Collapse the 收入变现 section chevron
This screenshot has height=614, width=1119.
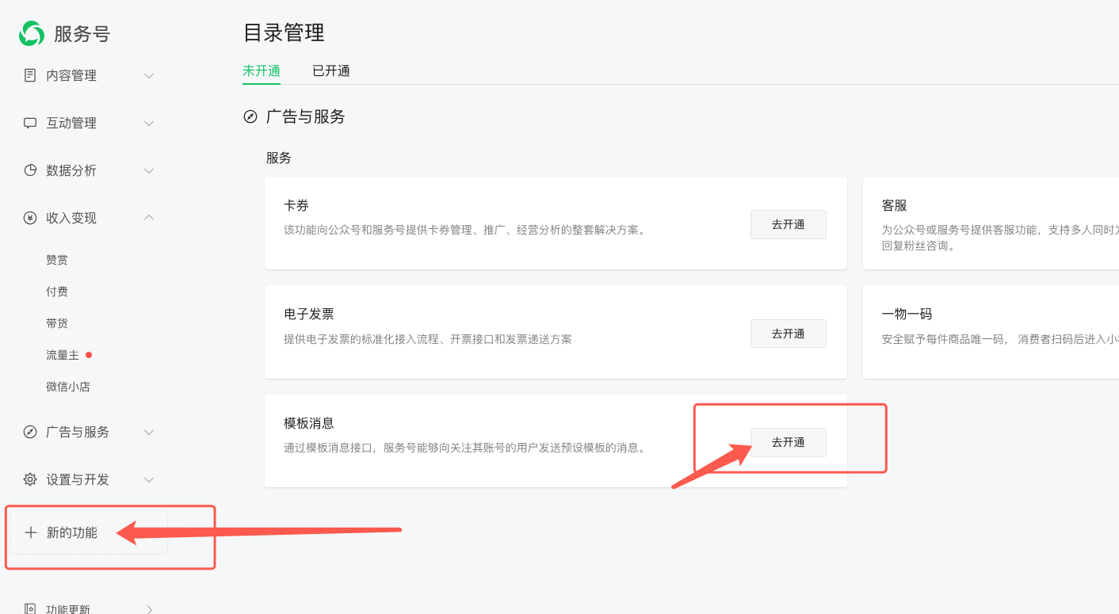click(x=149, y=217)
